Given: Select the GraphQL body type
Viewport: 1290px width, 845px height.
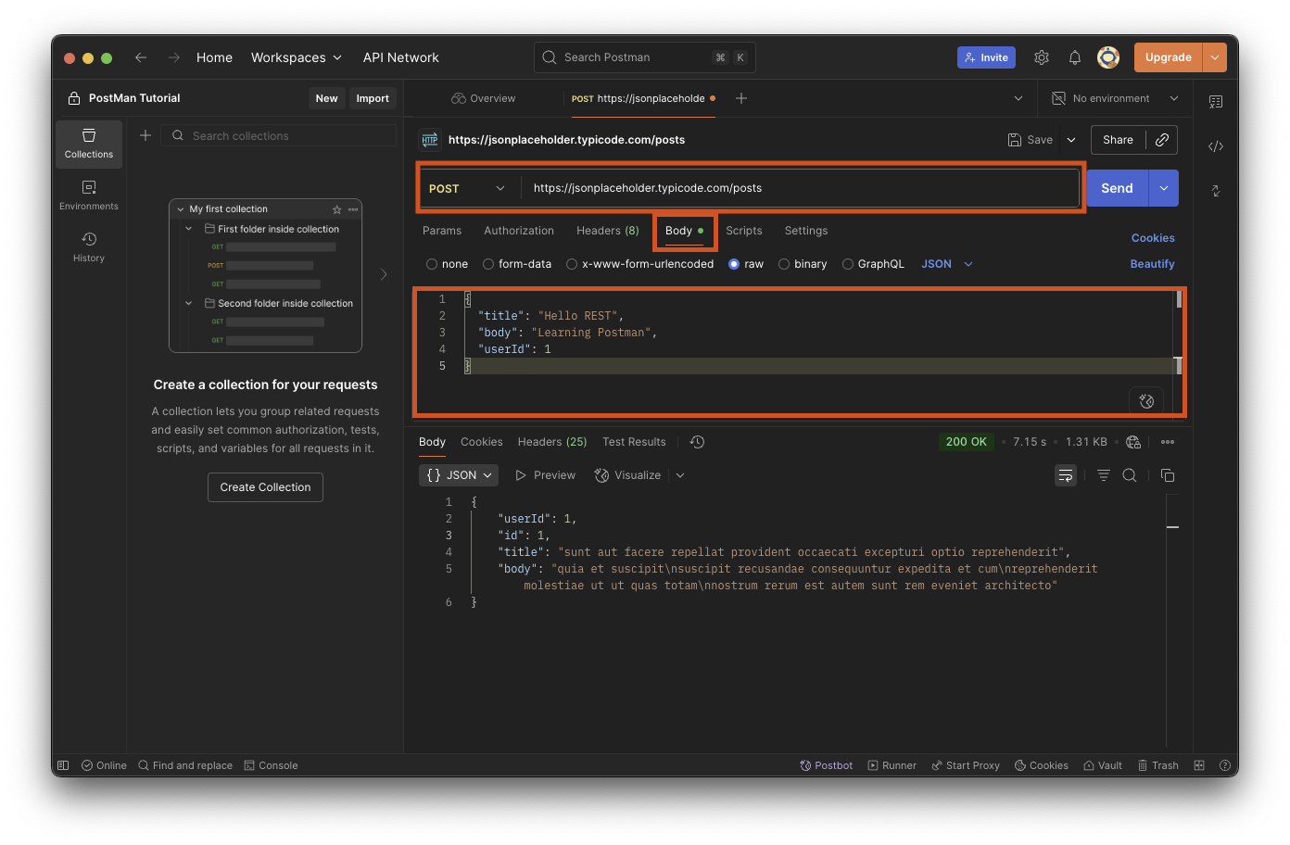Looking at the screenshot, I should [x=848, y=264].
